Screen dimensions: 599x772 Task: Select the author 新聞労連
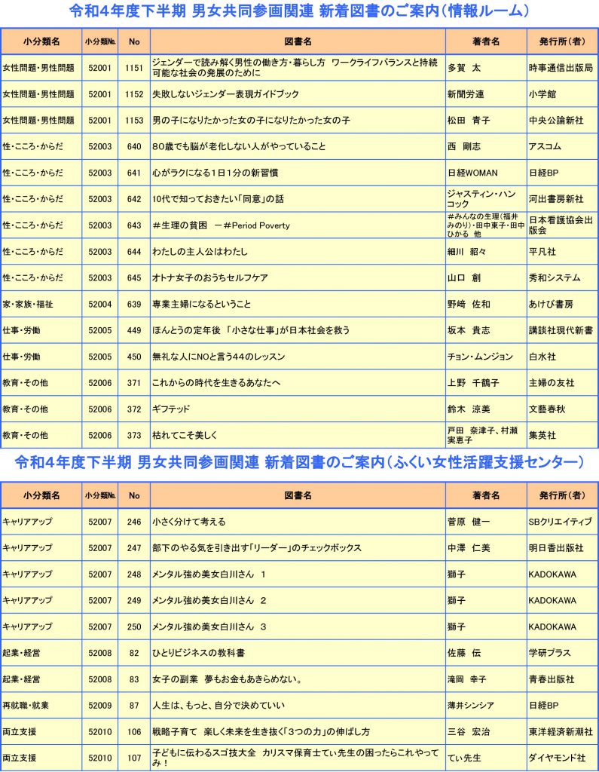coord(466,94)
